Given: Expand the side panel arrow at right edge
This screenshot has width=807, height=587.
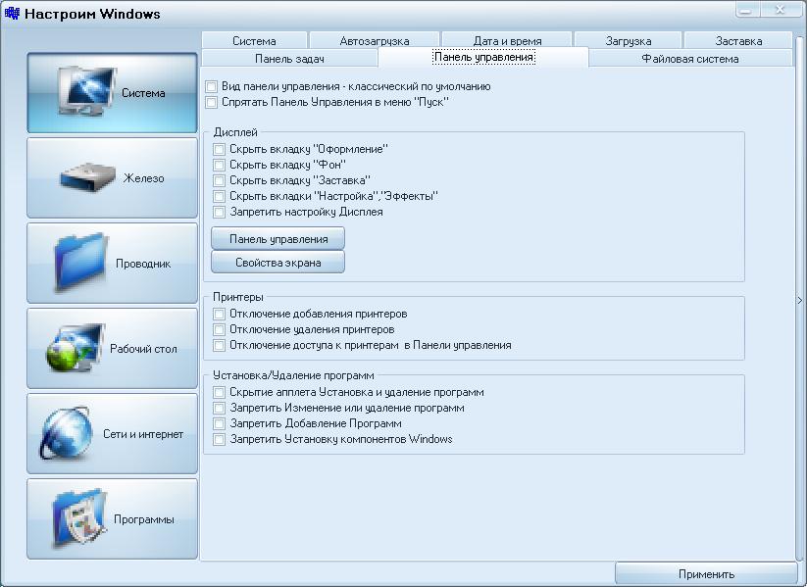Looking at the screenshot, I should pos(800,300).
